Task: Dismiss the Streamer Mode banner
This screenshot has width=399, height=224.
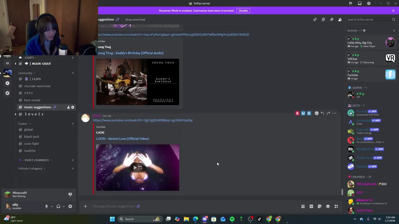Action: [393, 11]
